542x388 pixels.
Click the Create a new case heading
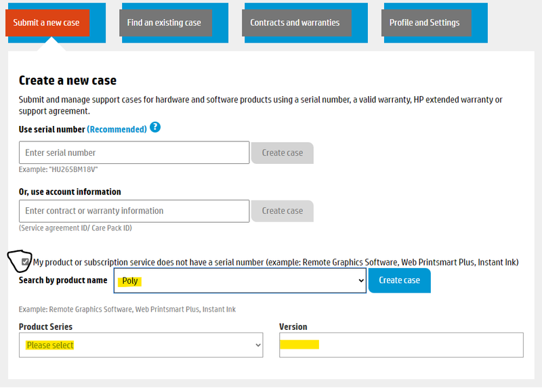68,81
